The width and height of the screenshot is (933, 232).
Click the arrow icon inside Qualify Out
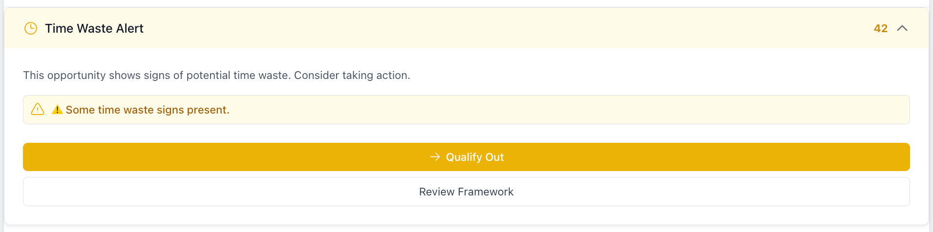435,157
